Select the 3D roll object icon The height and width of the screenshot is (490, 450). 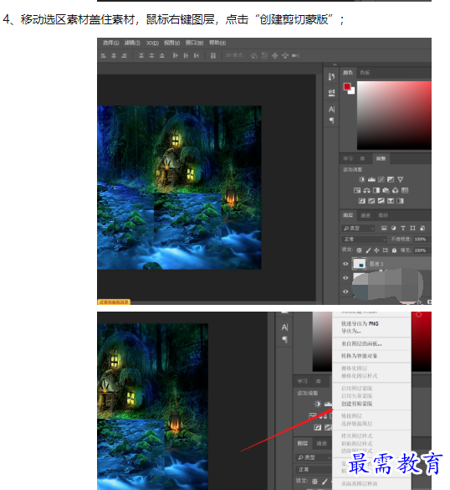click(264, 55)
